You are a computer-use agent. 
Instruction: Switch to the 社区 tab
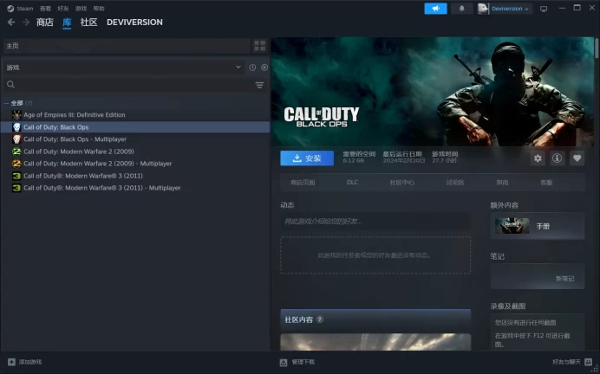(x=88, y=23)
